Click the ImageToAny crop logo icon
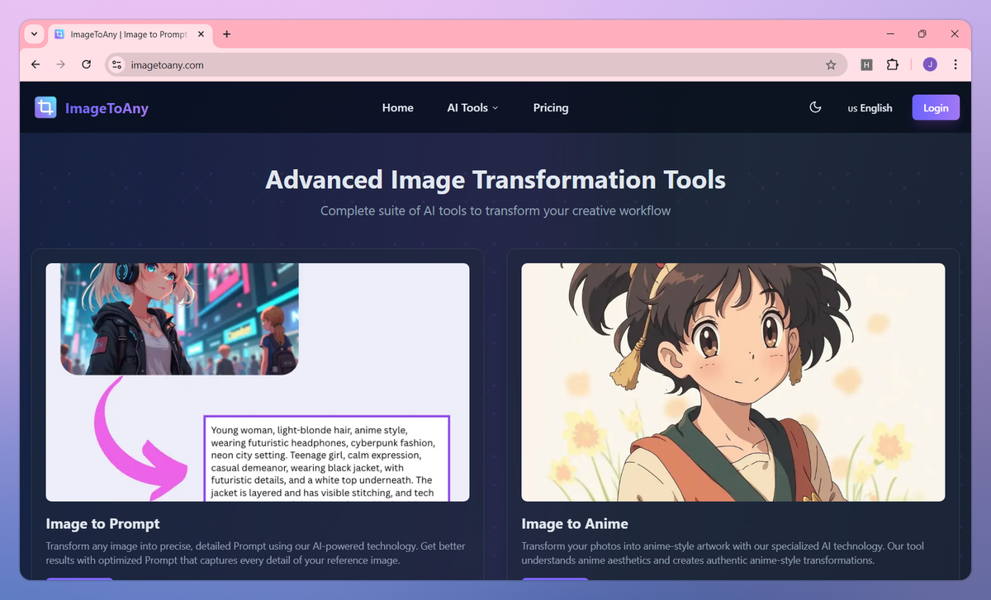The image size is (991, 600). tap(45, 108)
